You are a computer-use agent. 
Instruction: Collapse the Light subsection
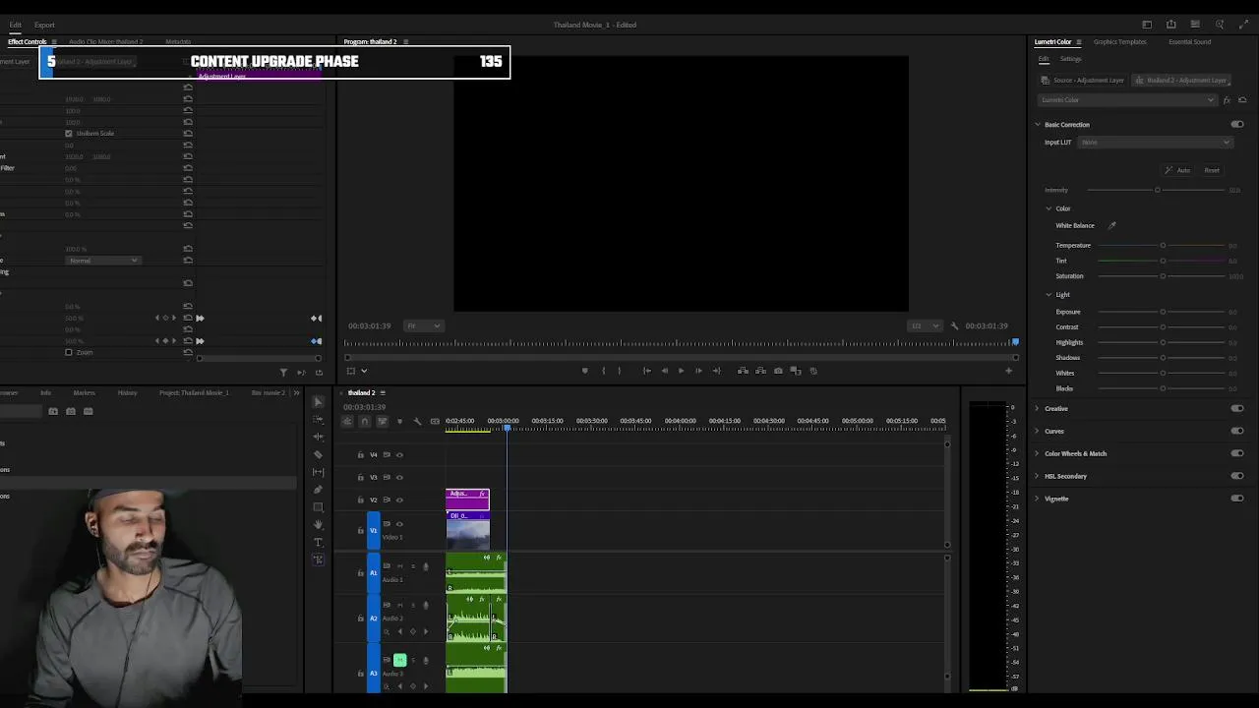1049,295
